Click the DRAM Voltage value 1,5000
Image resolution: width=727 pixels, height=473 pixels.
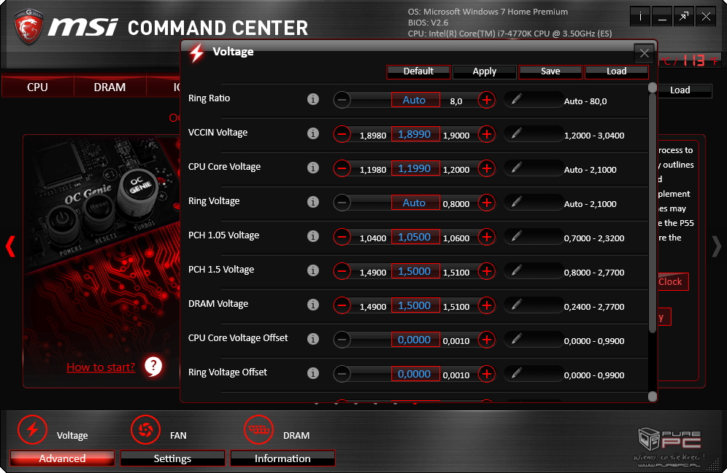pyautogui.click(x=415, y=305)
